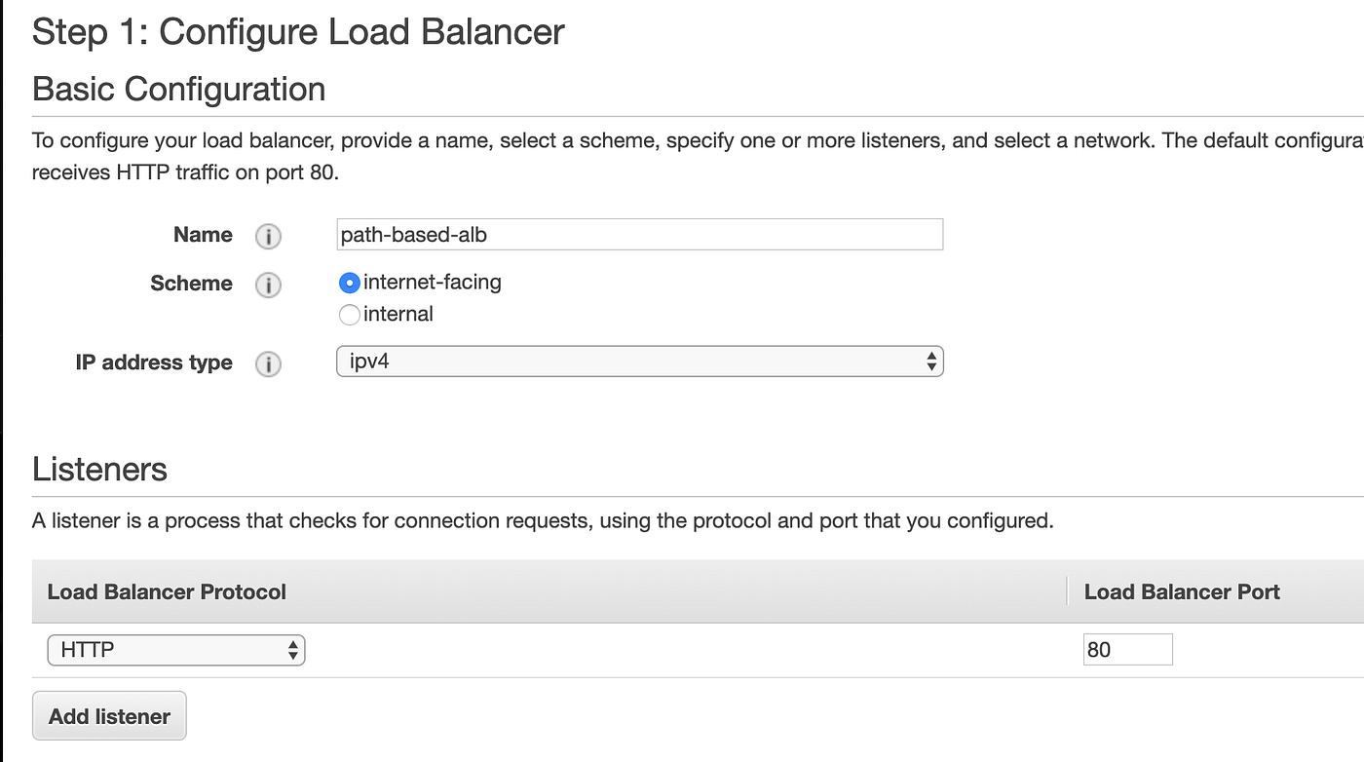This screenshot has height=762, width=1364.
Task: Click the Load Balancer Port column header
Action: click(x=1182, y=592)
